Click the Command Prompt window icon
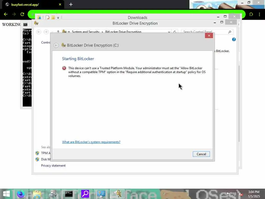This screenshot has height=199, width=265. click(x=25, y=25)
